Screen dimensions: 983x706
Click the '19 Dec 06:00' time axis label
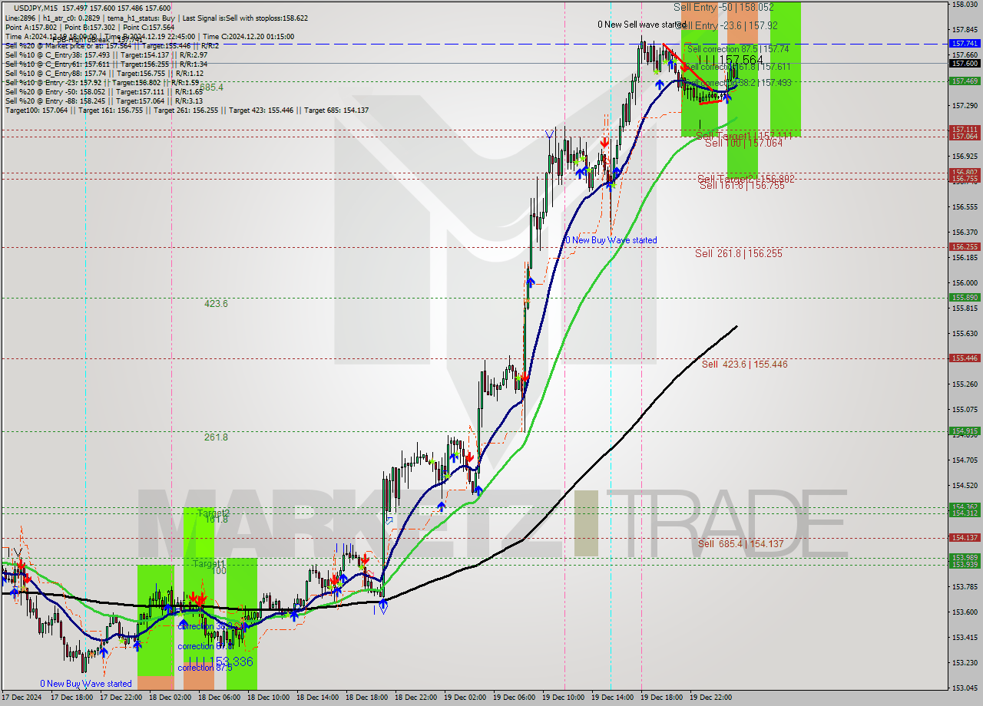click(514, 698)
